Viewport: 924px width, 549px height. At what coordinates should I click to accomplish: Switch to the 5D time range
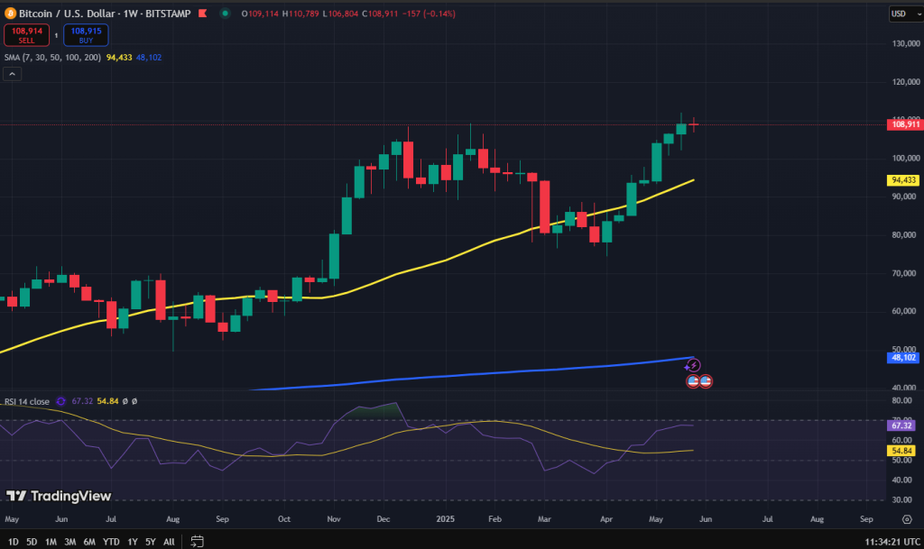coord(32,542)
